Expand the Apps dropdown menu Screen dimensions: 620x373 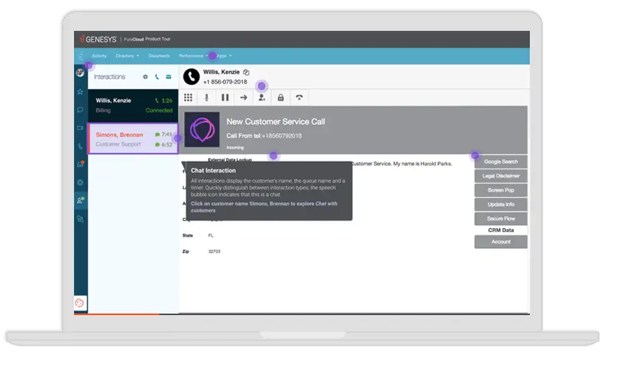(223, 56)
